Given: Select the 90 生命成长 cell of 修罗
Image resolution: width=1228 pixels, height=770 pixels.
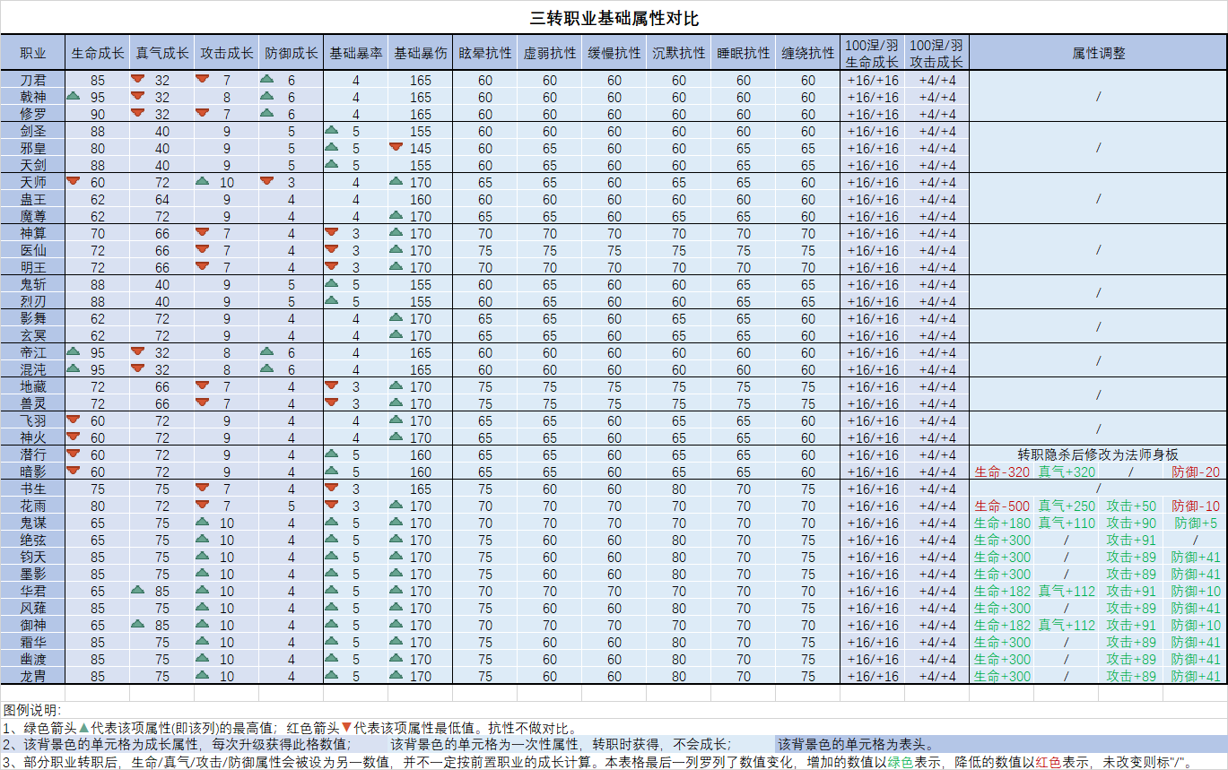Looking at the screenshot, I should pyautogui.click(x=98, y=114).
